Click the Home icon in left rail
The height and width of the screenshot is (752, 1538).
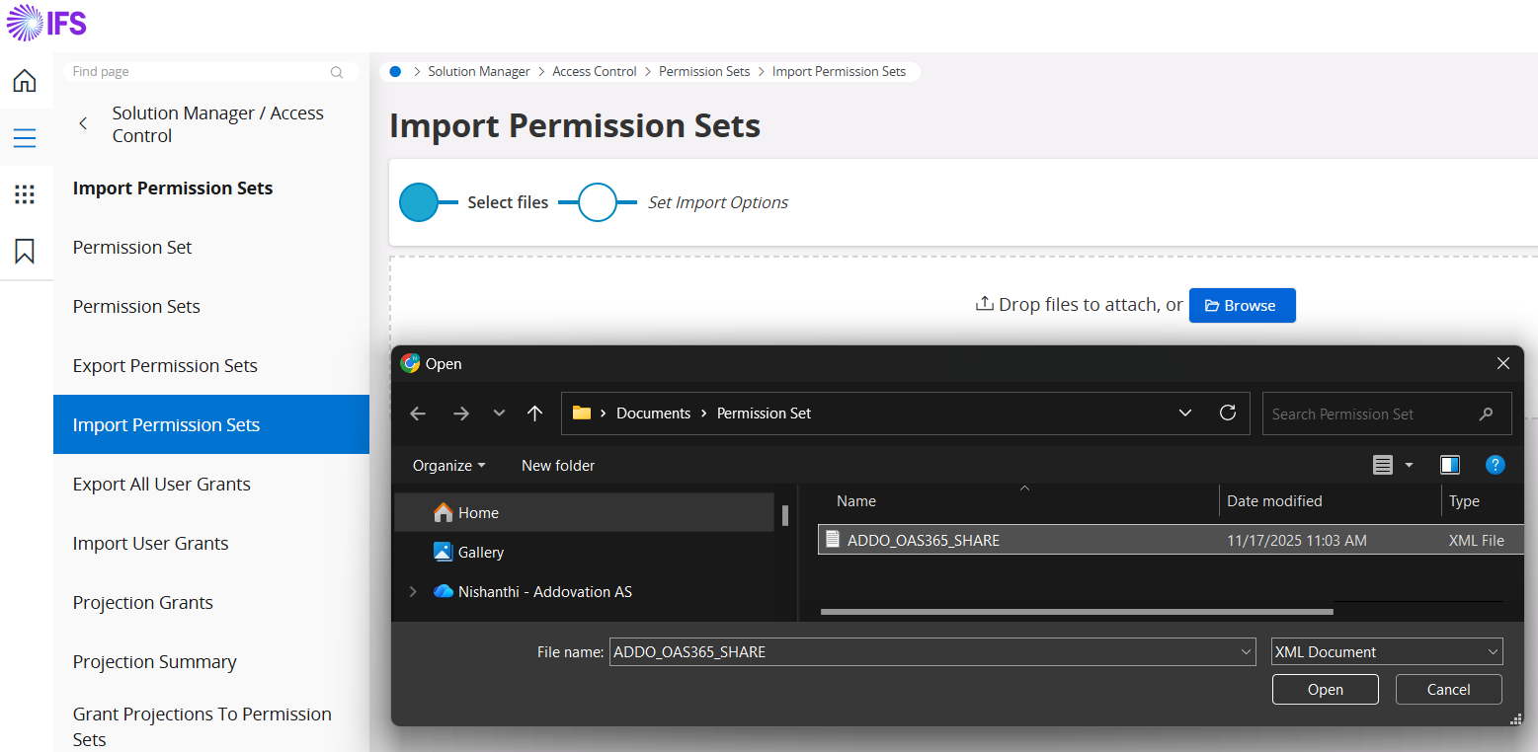[x=25, y=81]
